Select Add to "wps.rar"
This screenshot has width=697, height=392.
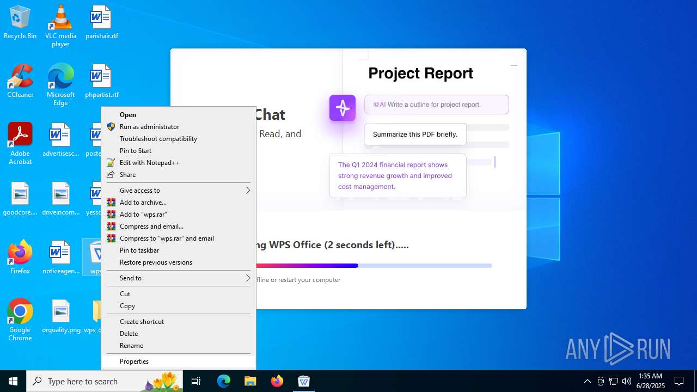coord(179,214)
